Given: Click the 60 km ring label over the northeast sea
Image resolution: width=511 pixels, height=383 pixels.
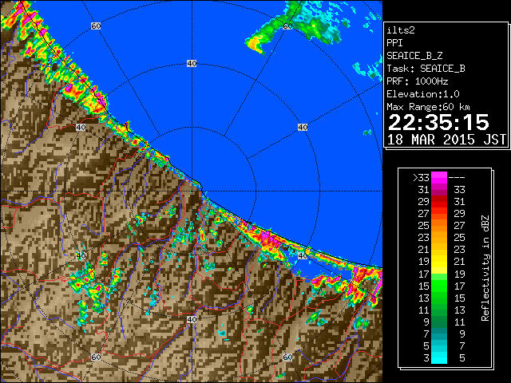Looking at the screenshot, I should (287, 26).
